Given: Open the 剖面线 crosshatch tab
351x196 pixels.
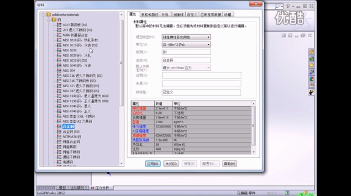Looking at the screenshot, I should [178, 15].
